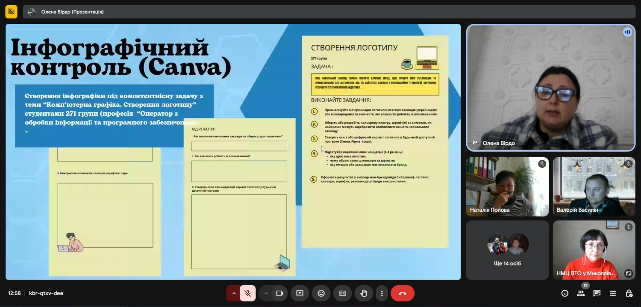Raise your hand

point(364,293)
